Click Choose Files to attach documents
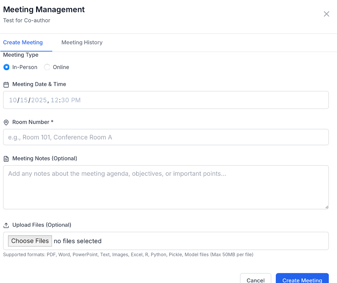The width and height of the screenshot is (337, 283). coord(30,241)
